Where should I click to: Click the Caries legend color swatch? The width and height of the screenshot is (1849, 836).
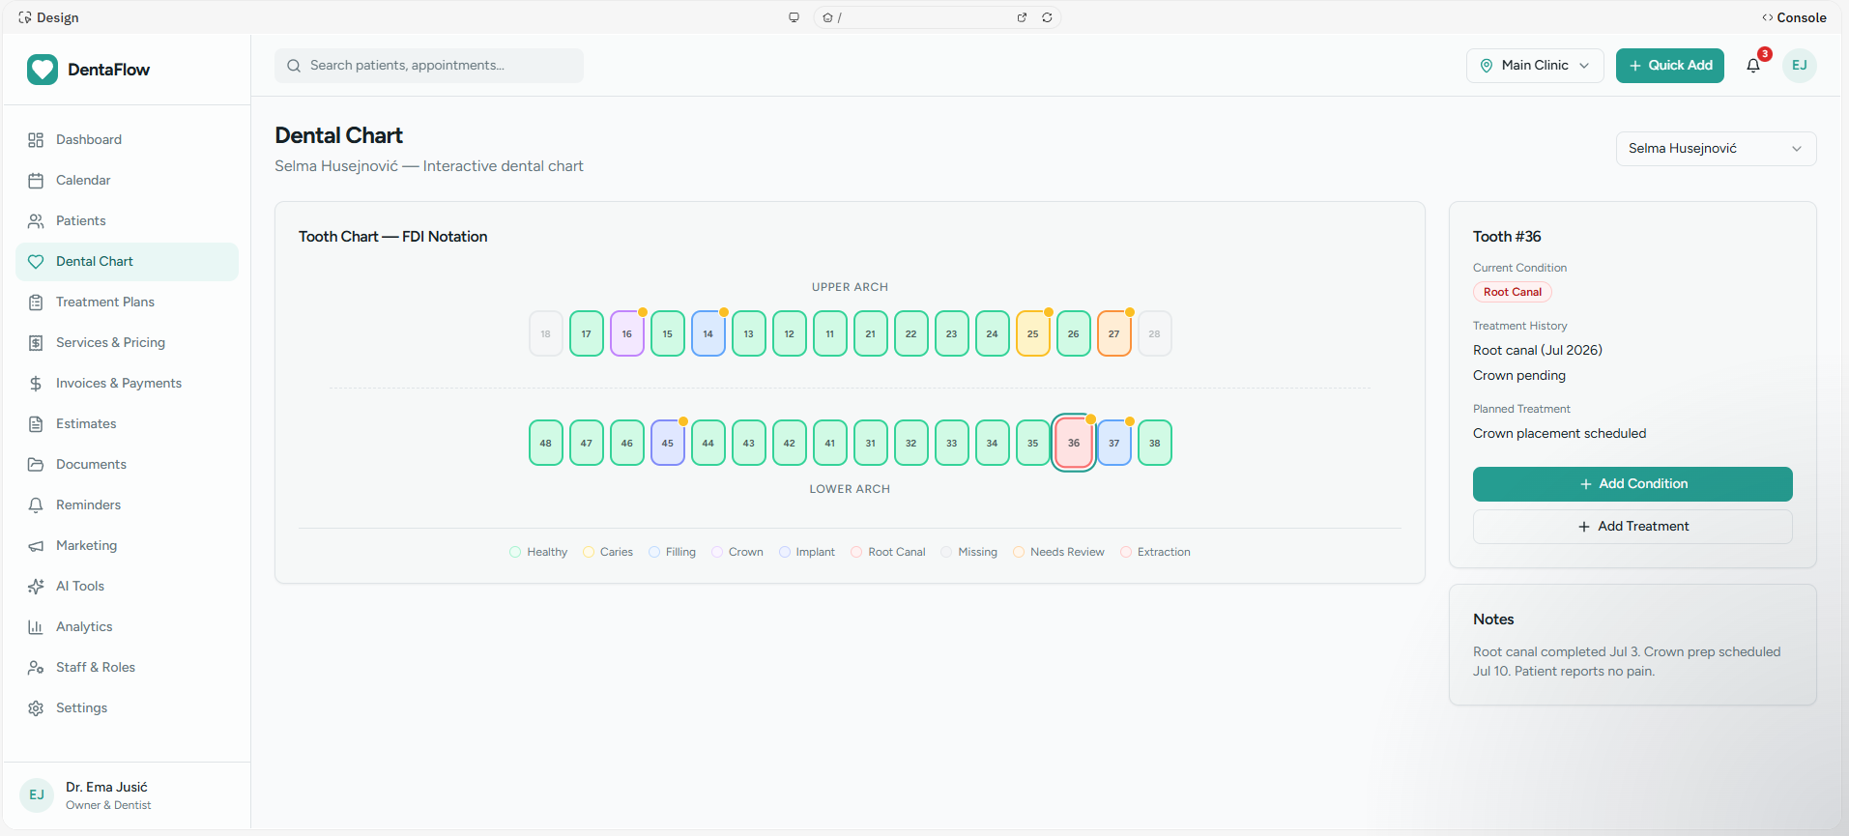coord(589,552)
